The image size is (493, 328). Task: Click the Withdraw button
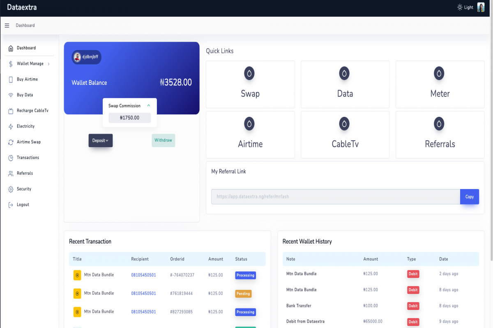pos(163,140)
